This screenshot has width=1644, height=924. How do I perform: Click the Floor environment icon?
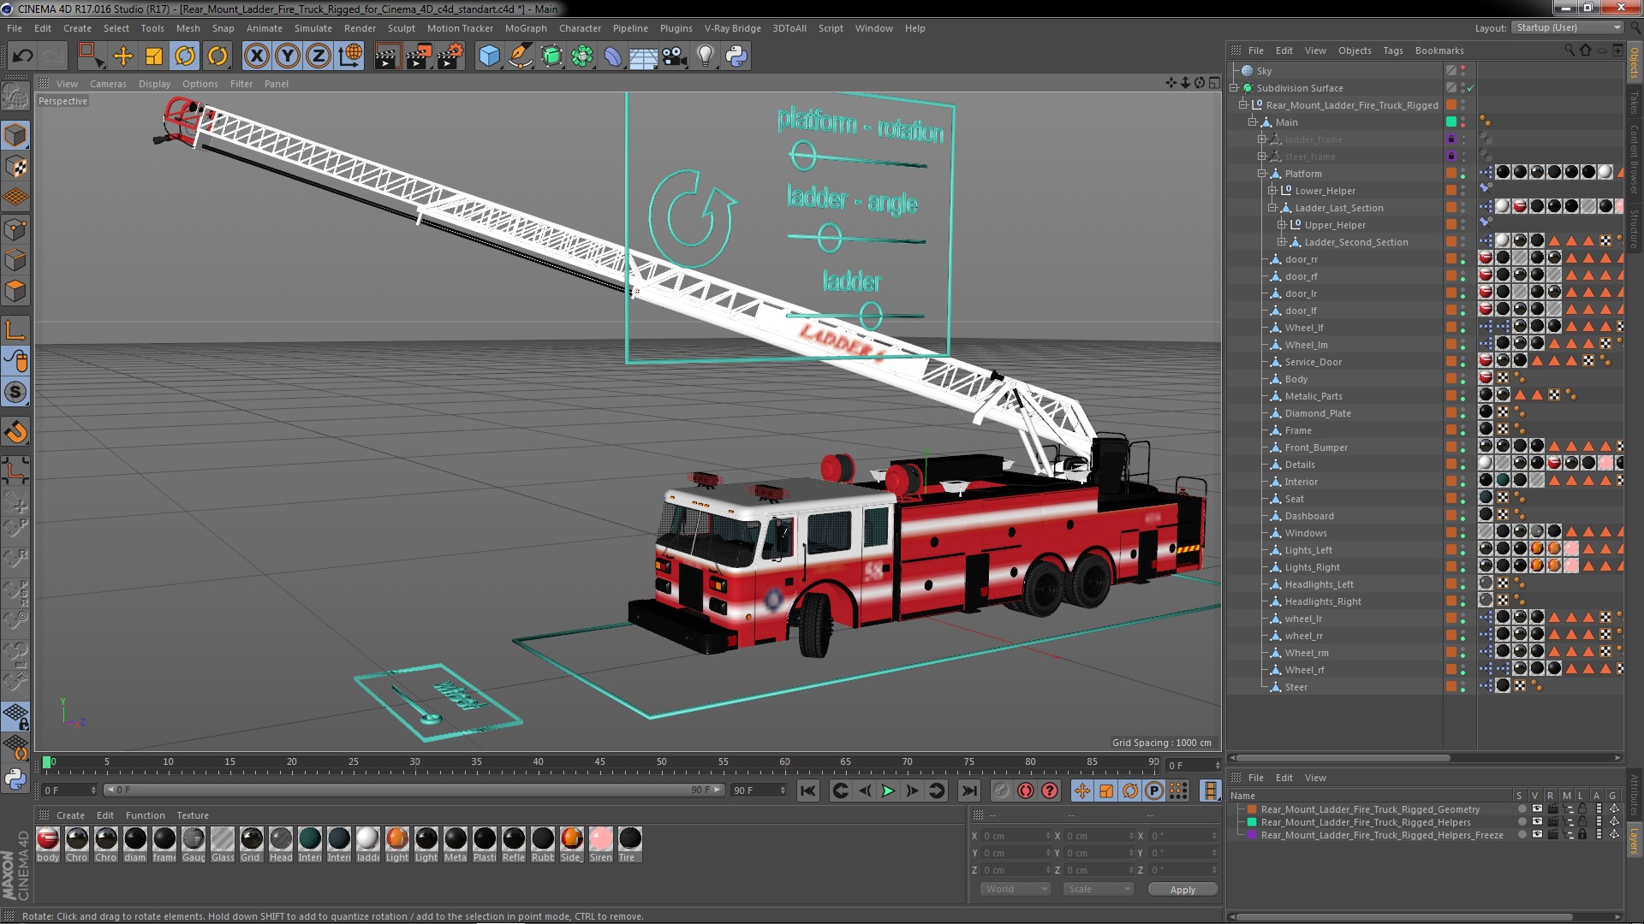643,56
